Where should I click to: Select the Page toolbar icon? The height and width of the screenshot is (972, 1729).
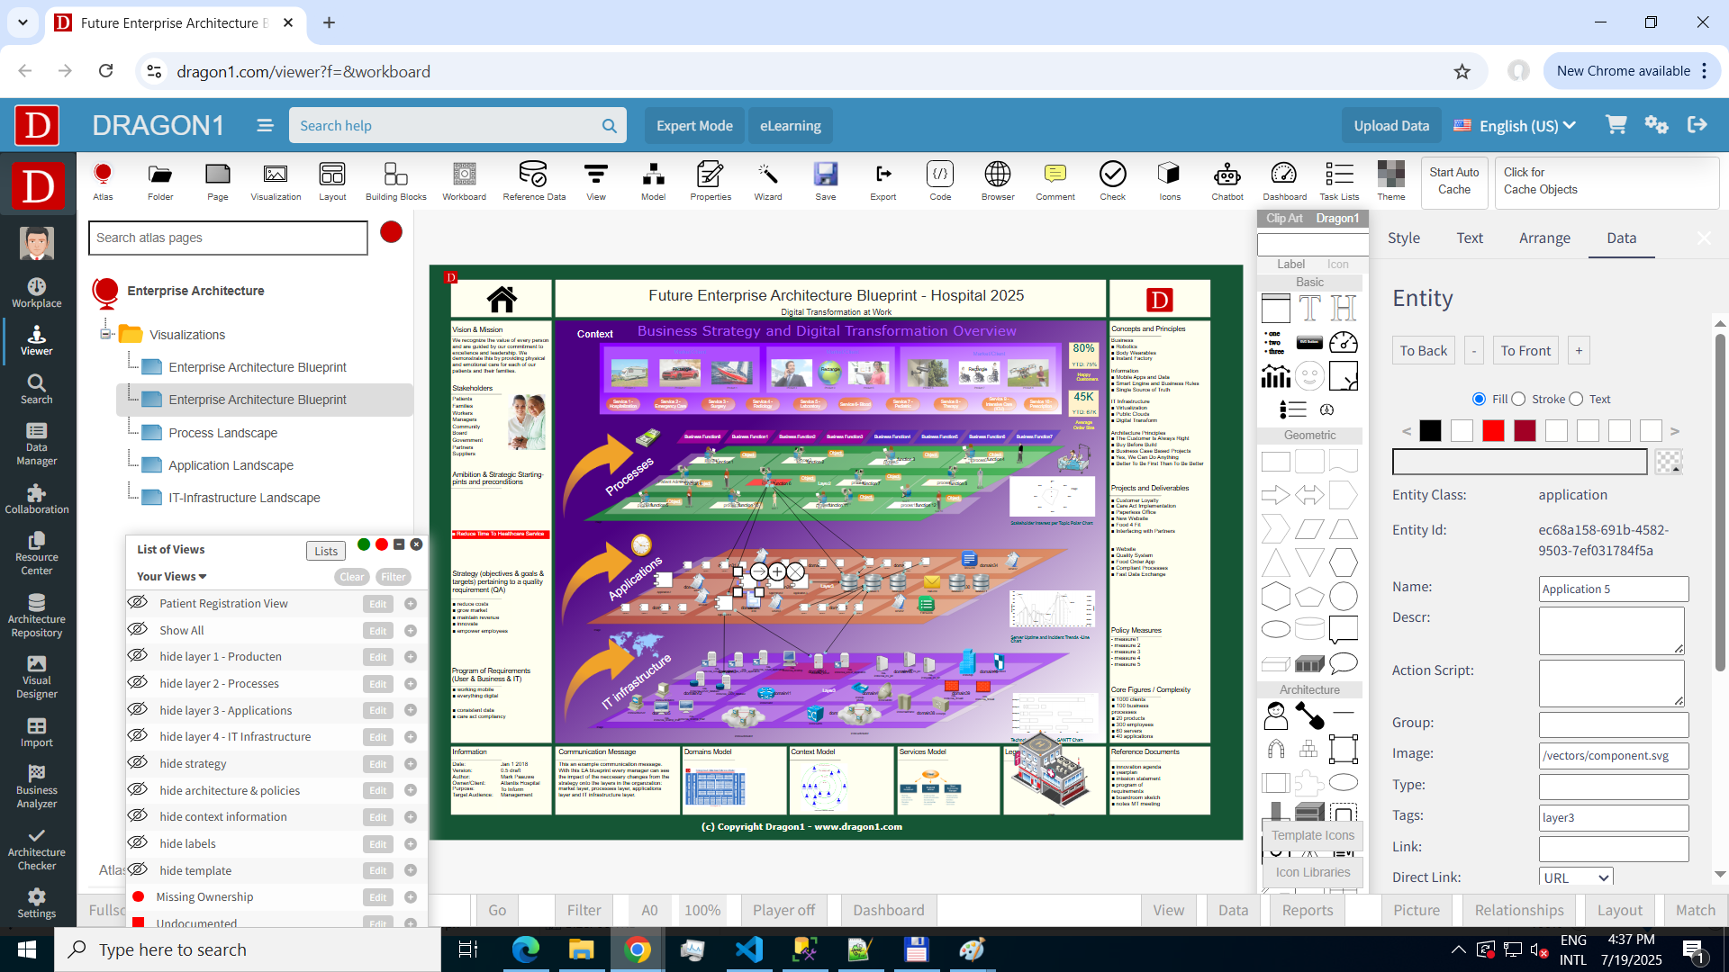click(x=218, y=181)
